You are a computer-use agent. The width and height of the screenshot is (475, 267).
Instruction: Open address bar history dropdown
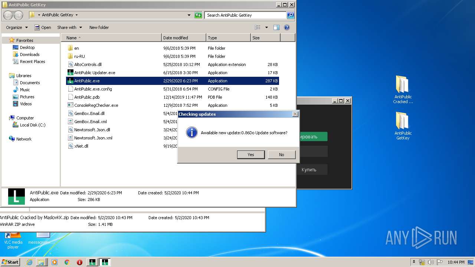coord(189,15)
